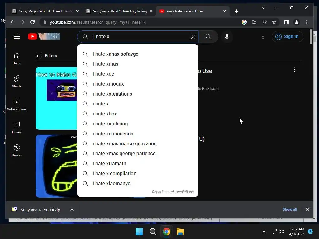Show hidden system tray icons chevron
The image size is (319, 239).
264,232
